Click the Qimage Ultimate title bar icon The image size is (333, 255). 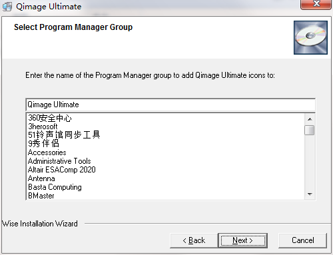click(7, 7)
